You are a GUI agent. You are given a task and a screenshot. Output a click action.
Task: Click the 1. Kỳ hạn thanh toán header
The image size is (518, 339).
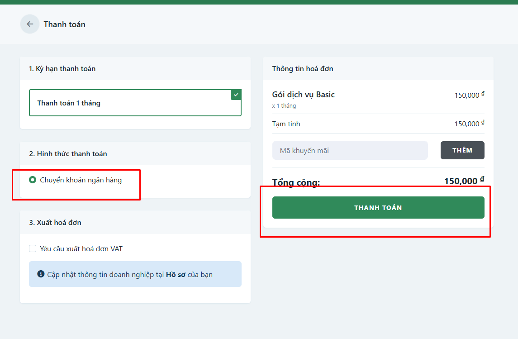62,69
